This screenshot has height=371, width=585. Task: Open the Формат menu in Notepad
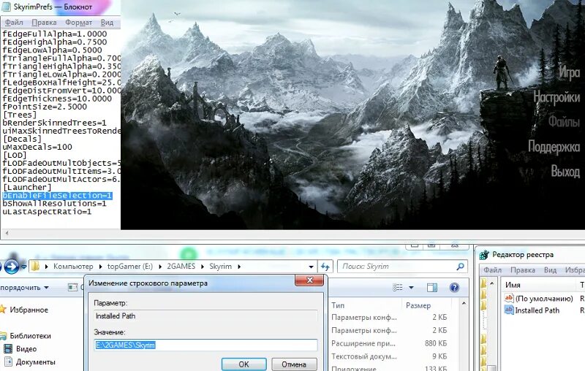tap(78, 23)
